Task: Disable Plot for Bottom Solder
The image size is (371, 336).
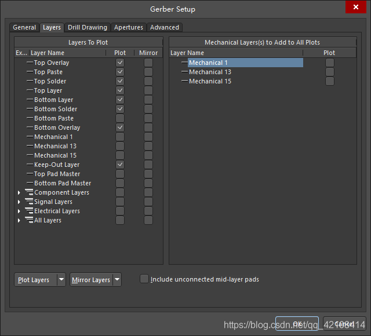Action: (x=120, y=109)
